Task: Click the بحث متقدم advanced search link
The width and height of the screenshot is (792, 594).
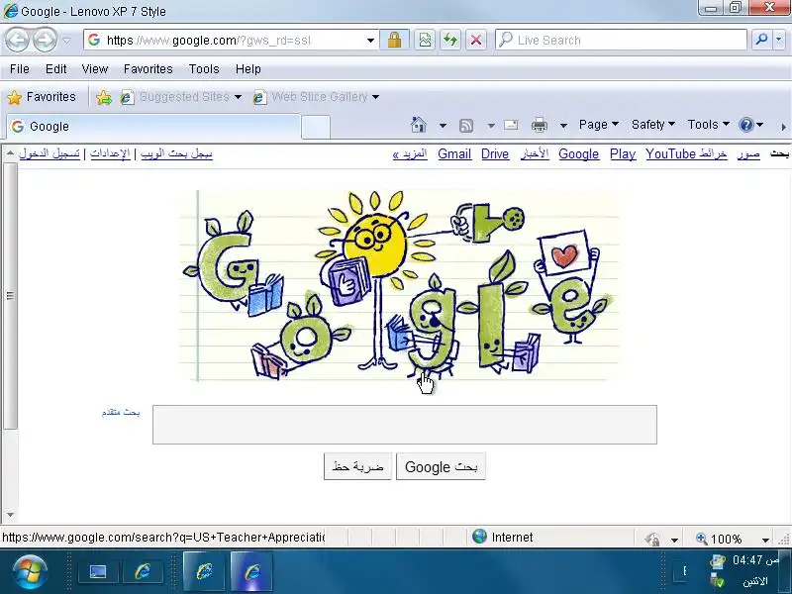Action: pyautogui.click(x=121, y=413)
